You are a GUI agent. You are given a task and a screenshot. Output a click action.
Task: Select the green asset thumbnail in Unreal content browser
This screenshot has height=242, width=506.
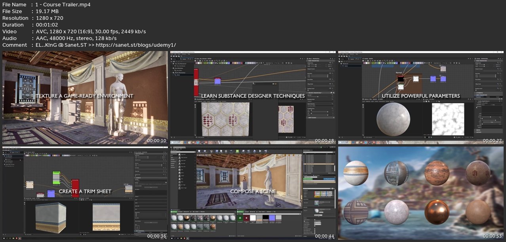point(240,217)
